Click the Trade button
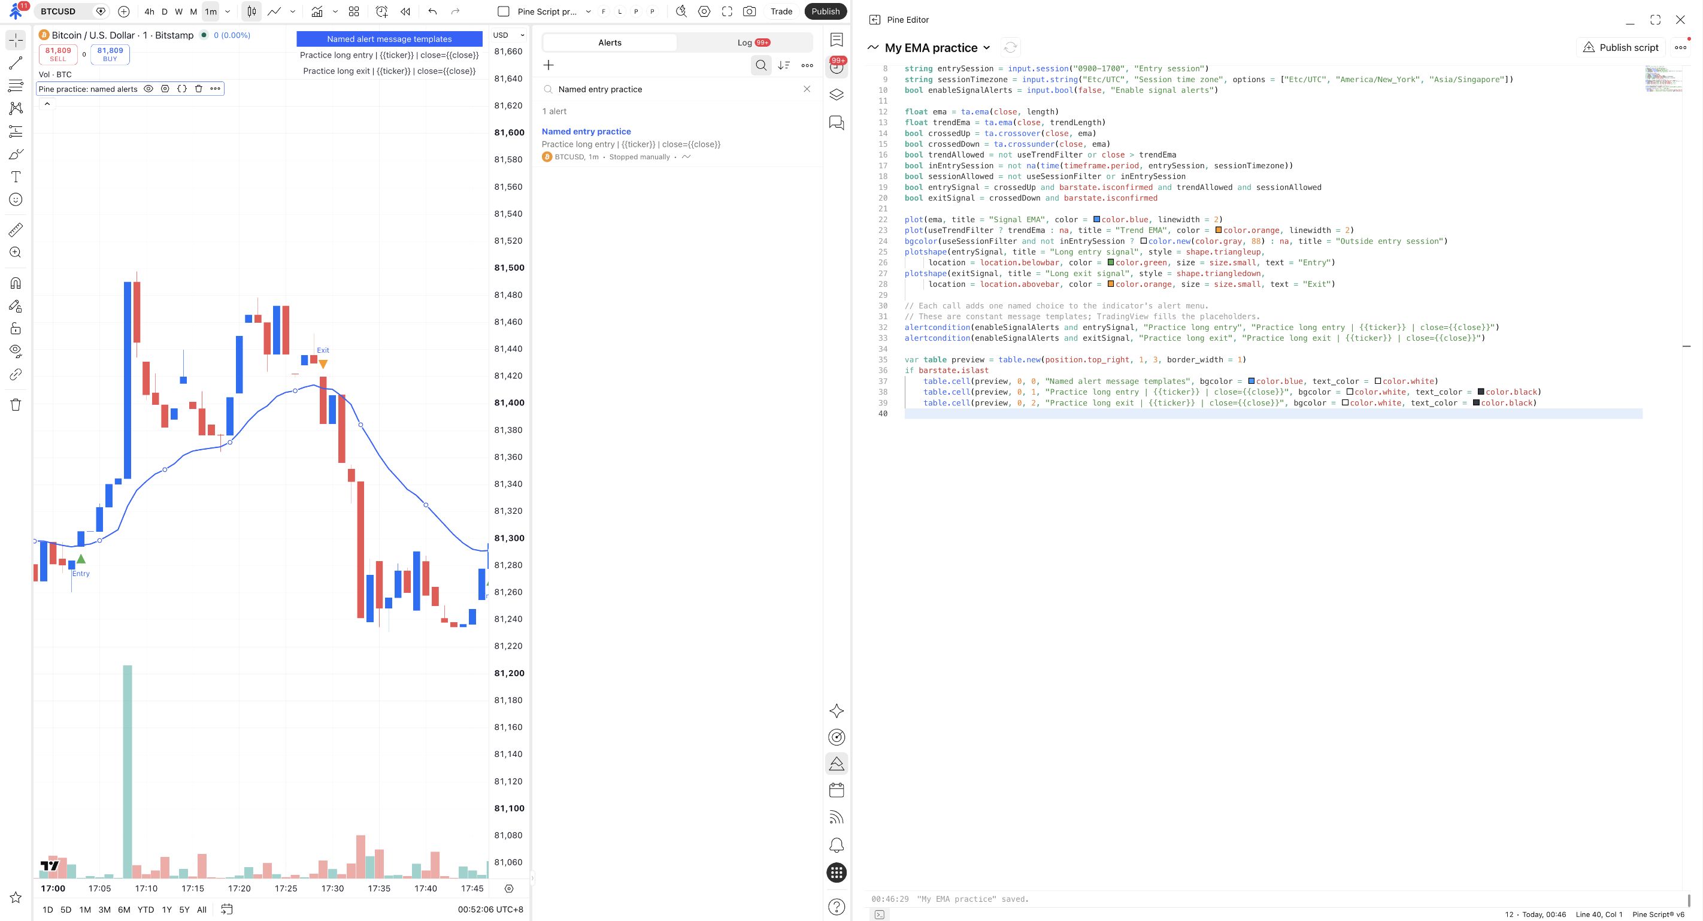The height and width of the screenshot is (921, 1703). 781,11
